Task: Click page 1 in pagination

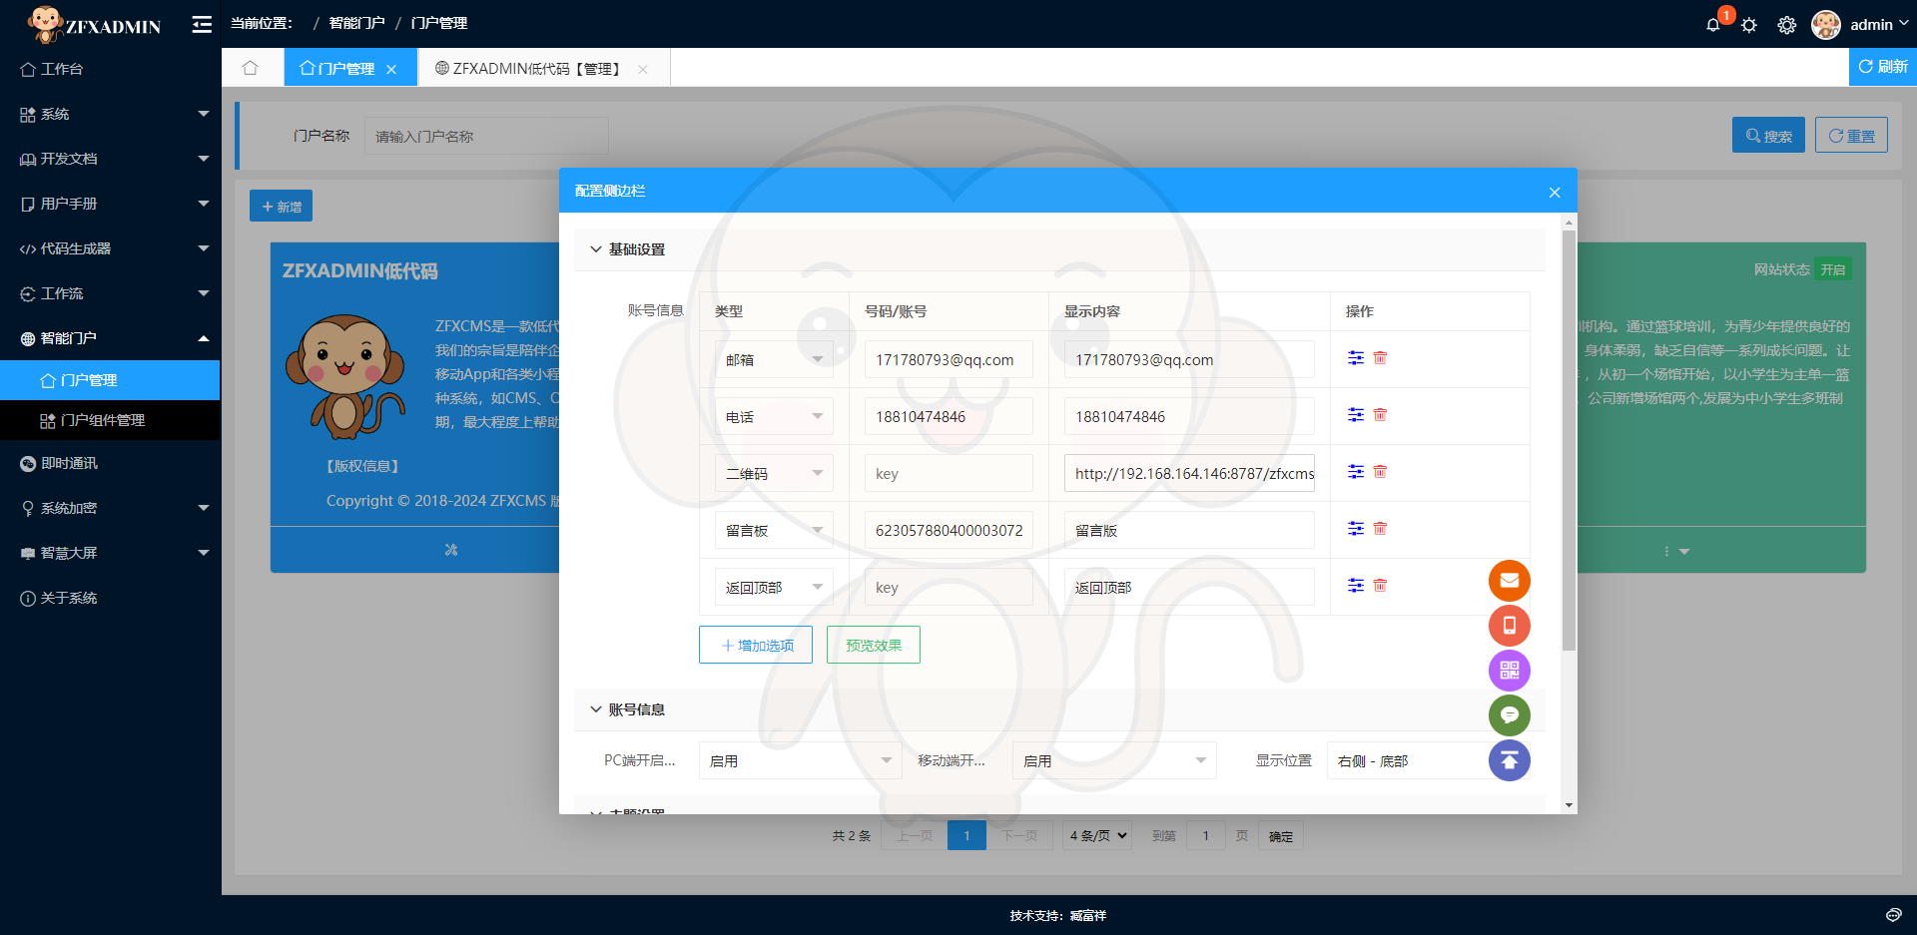Action: [966, 836]
